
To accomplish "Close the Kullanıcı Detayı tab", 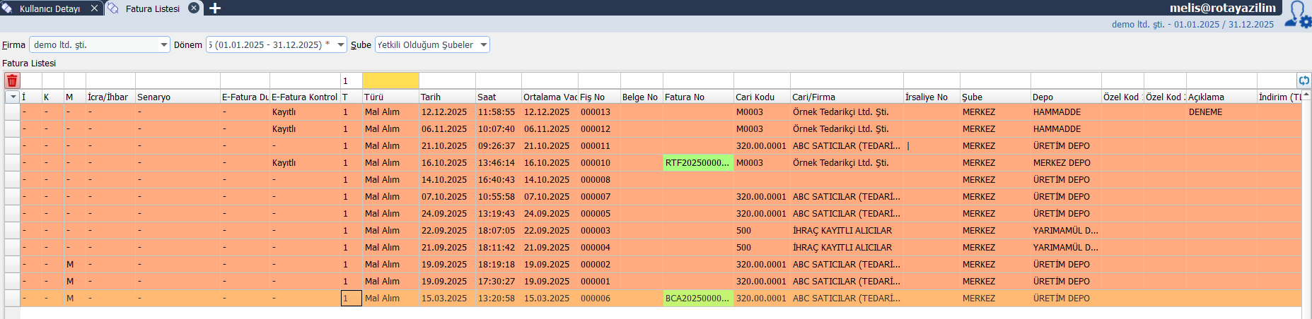I will [95, 8].
